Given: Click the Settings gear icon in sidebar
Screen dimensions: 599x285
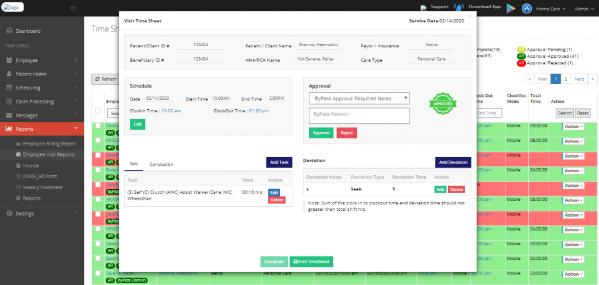Looking at the screenshot, I should pyautogui.click(x=9, y=213).
